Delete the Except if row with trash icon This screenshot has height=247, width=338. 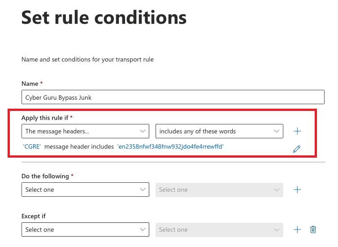click(313, 229)
